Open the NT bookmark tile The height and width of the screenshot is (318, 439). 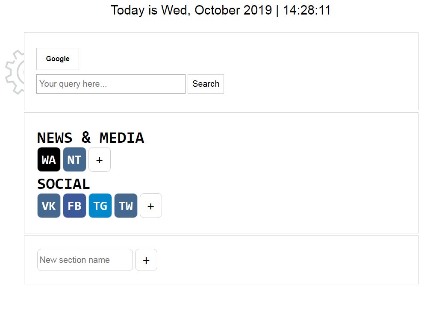pos(74,159)
